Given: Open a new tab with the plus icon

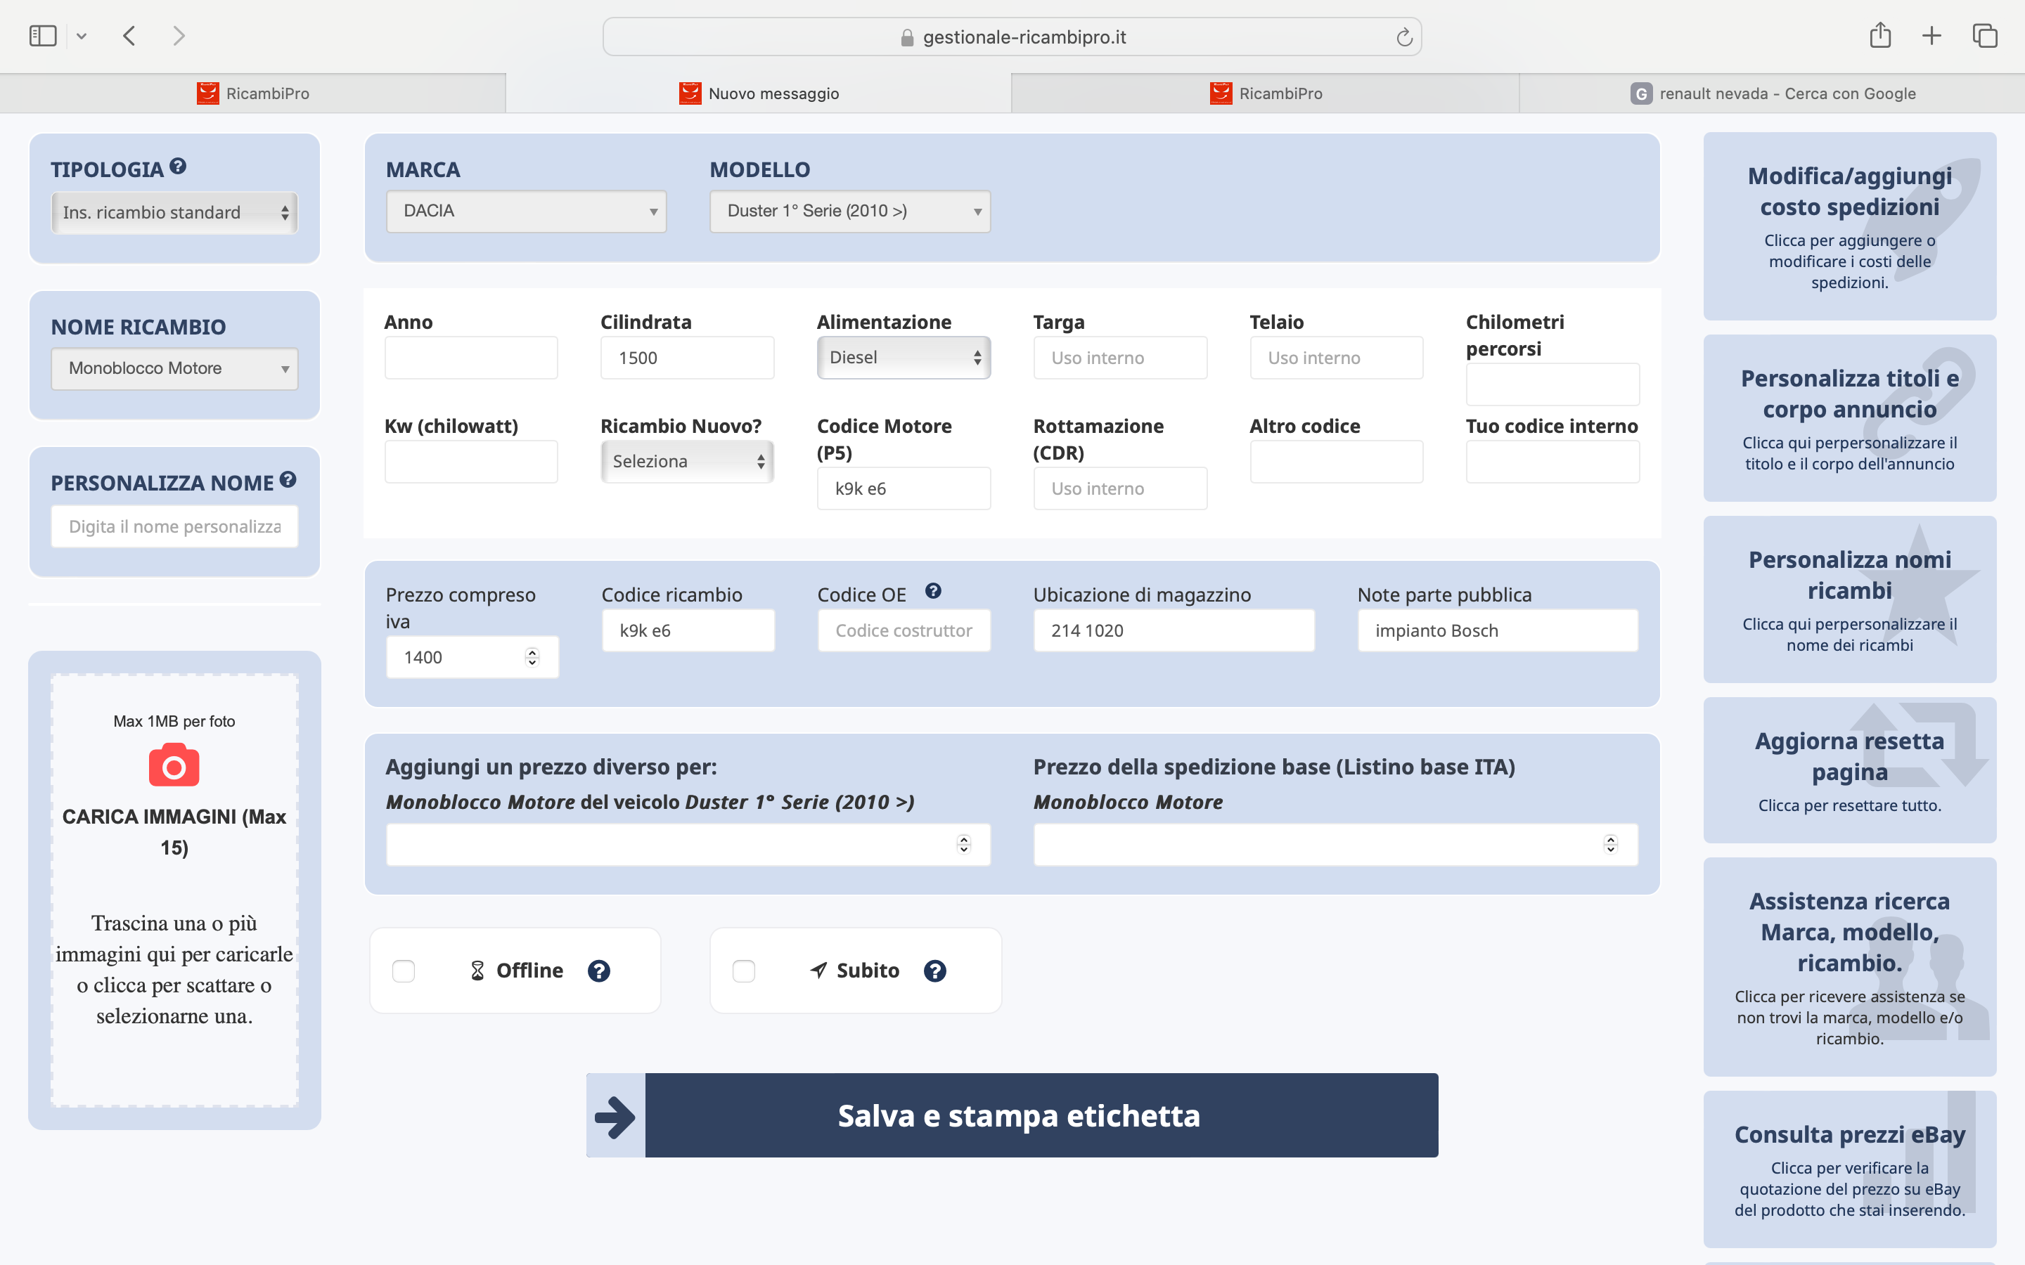Looking at the screenshot, I should point(1931,36).
